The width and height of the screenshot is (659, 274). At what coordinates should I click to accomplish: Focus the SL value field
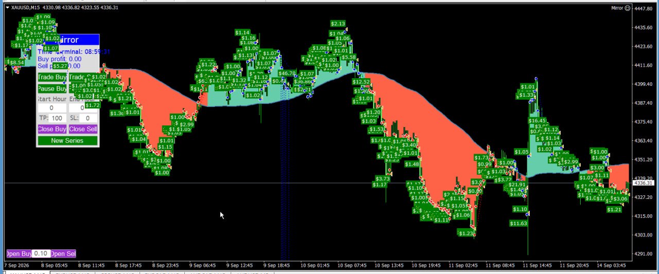(x=88, y=118)
